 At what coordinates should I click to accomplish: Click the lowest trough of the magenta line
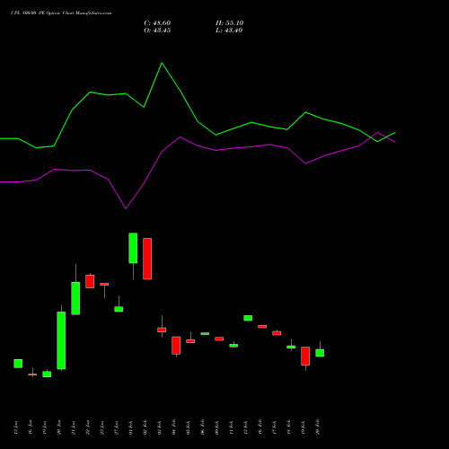click(126, 208)
